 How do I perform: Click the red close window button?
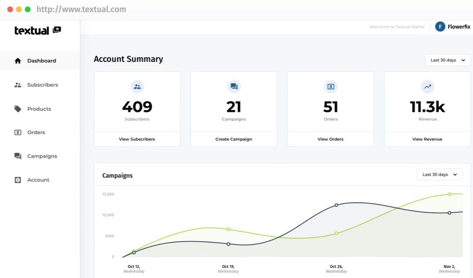point(10,9)
